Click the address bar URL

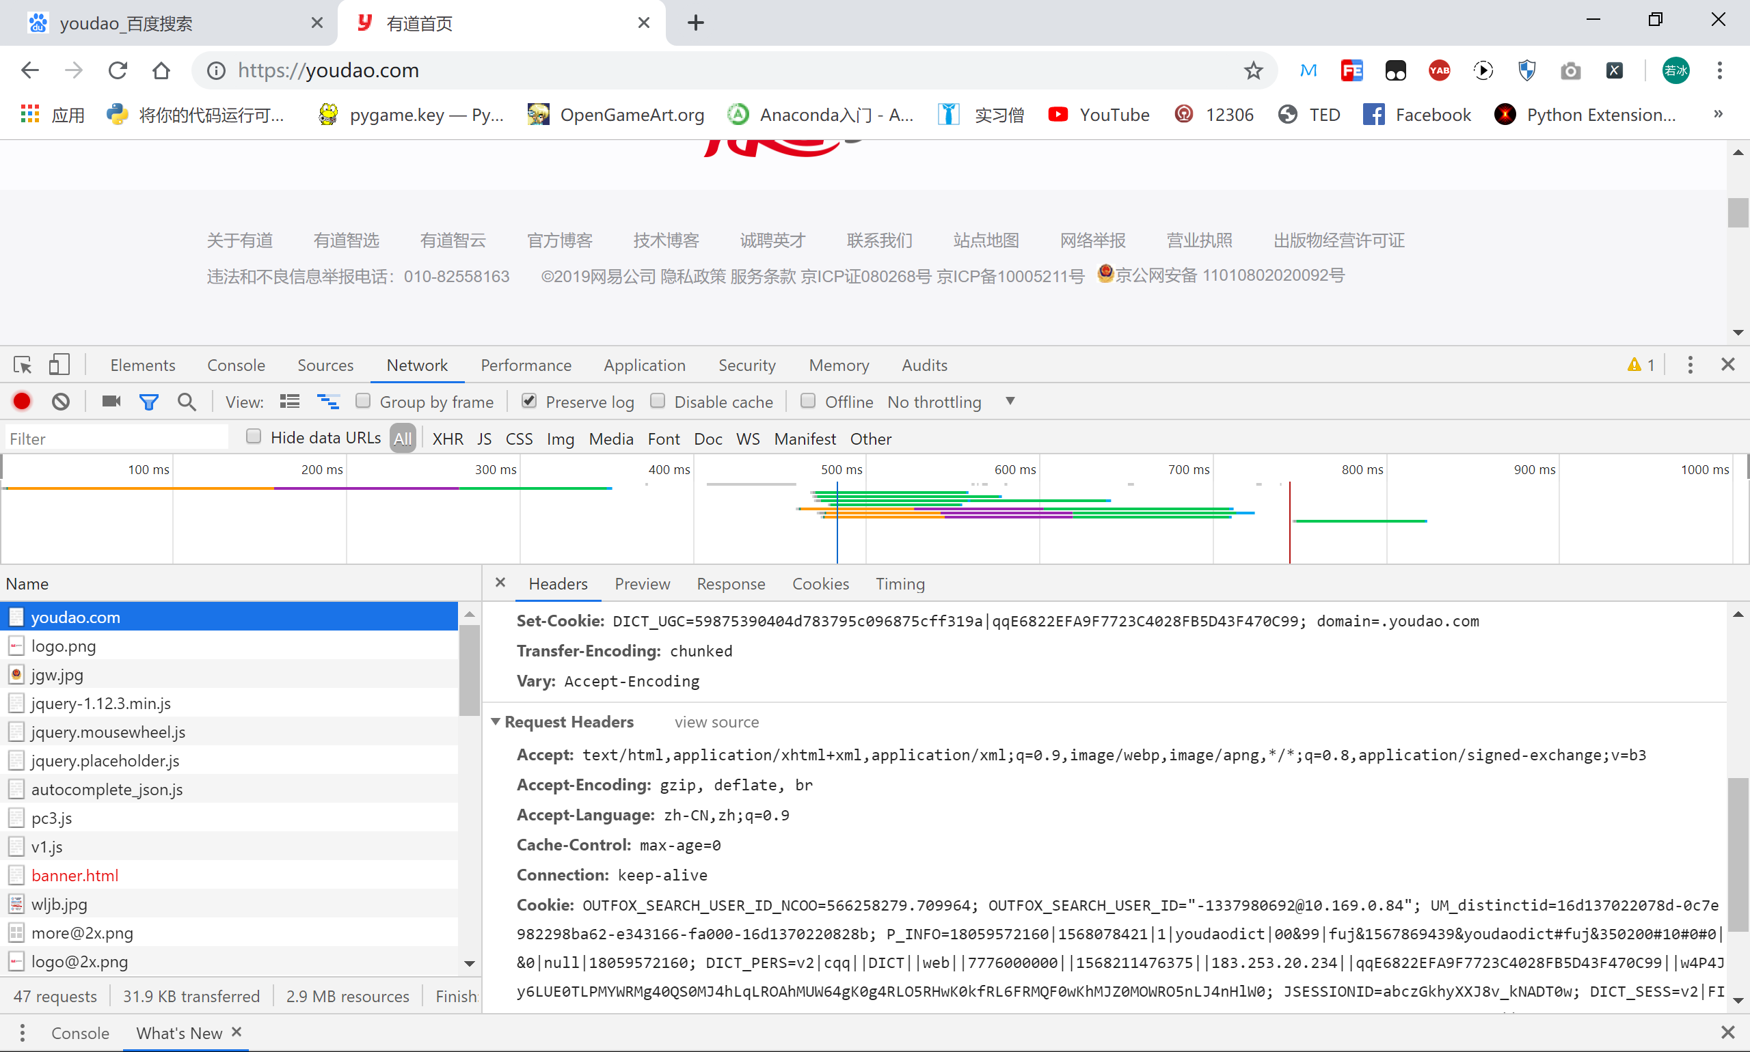pos(328,70)
